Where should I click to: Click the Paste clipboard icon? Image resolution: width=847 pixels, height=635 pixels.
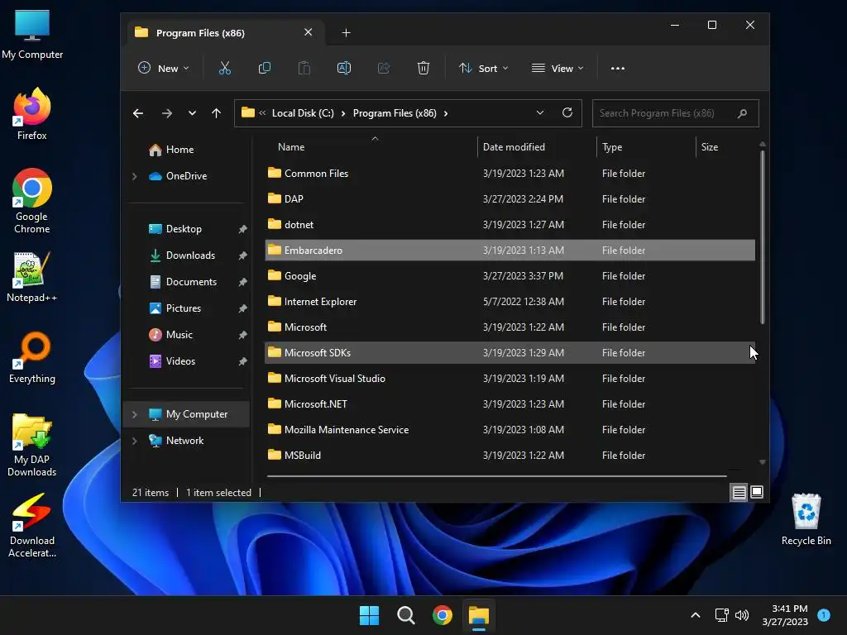(304, 68)
